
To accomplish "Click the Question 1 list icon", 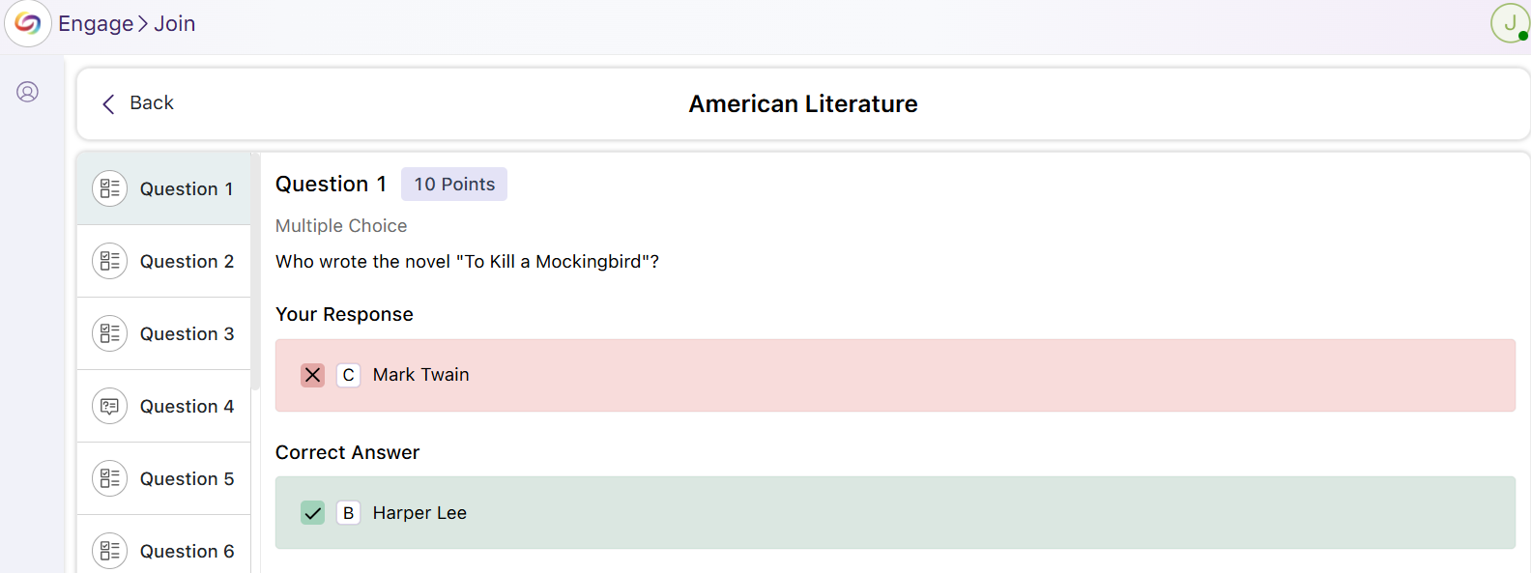I will (x=110, y=188).
